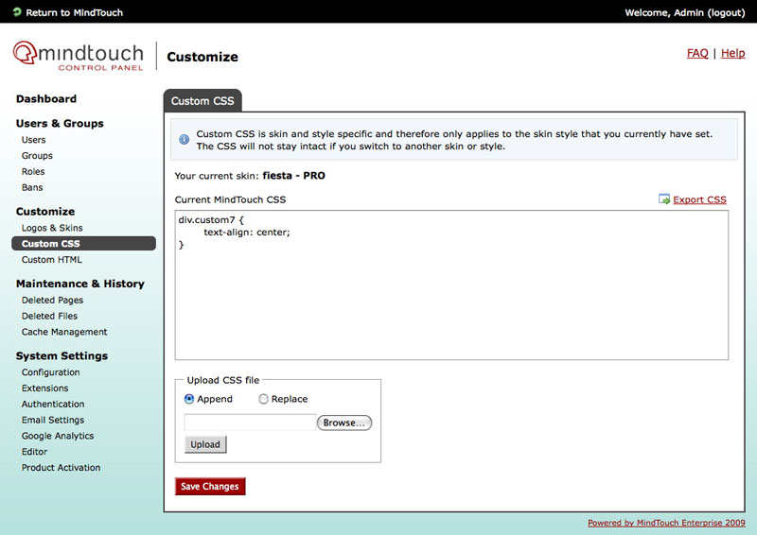757x535 pixels.
Task: Open the Groups page
Action: [x=37, y=156]
